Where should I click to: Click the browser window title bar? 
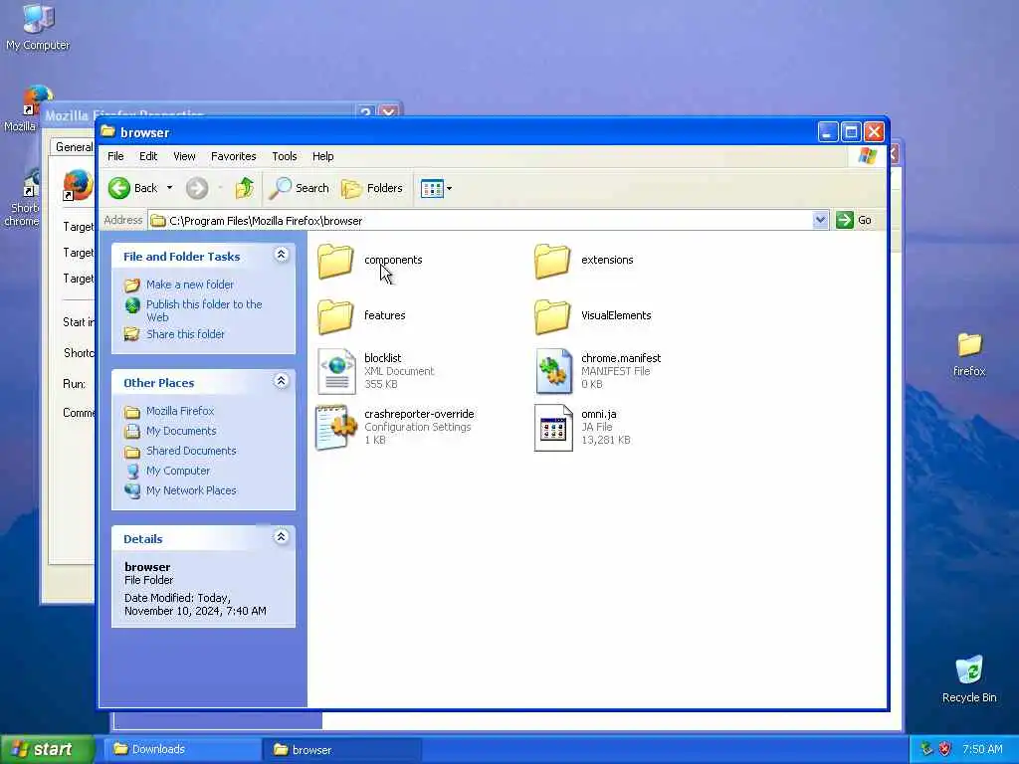[x=455, y=132]
